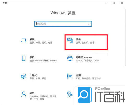Screen dimensions: 126x106
Task: Click the 连接 Android 设备和 iPhone description
Action: (43, 61)
